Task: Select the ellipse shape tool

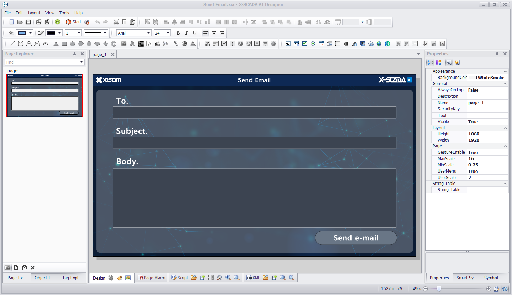Action: (x=97, y=44)
